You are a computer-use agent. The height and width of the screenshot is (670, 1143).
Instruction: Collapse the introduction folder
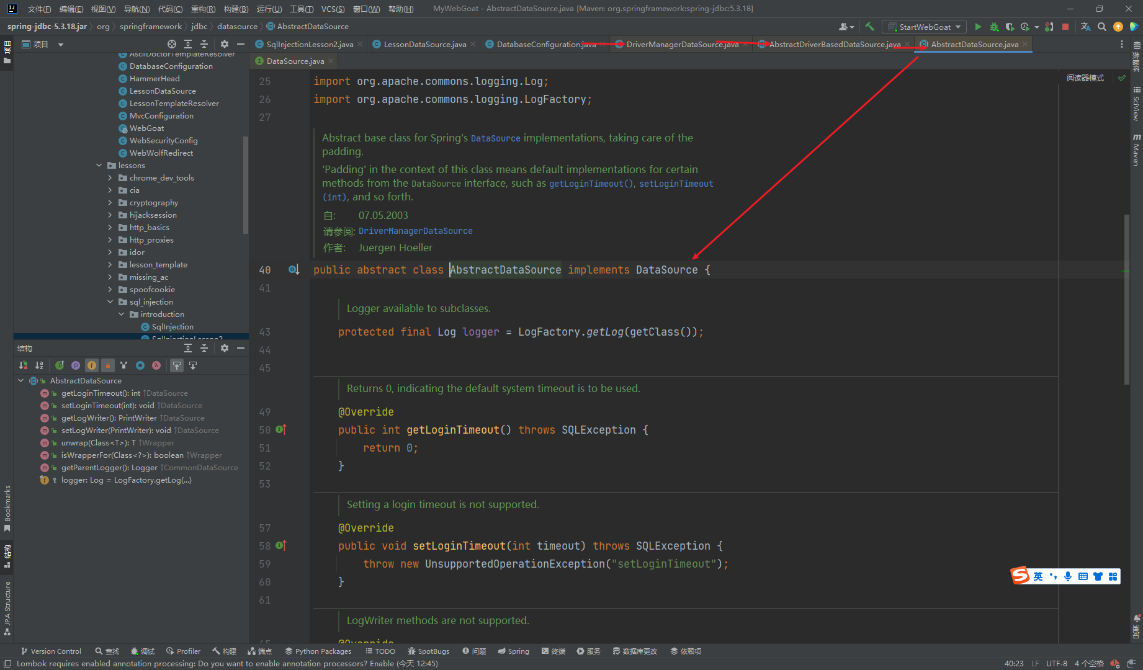coord(122,314)
